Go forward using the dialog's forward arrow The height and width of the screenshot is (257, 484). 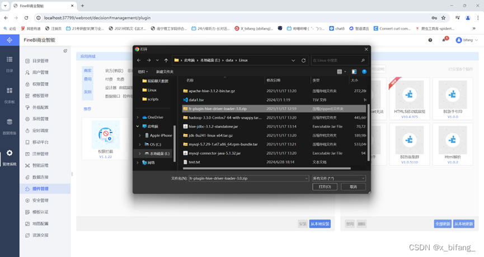(x=149, y=60)
